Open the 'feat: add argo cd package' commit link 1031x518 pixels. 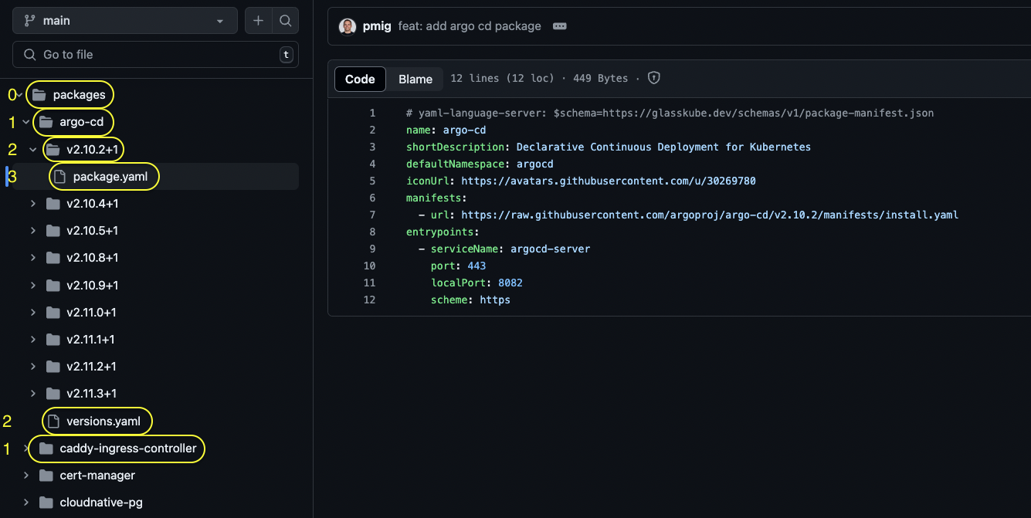click(469, 25)
